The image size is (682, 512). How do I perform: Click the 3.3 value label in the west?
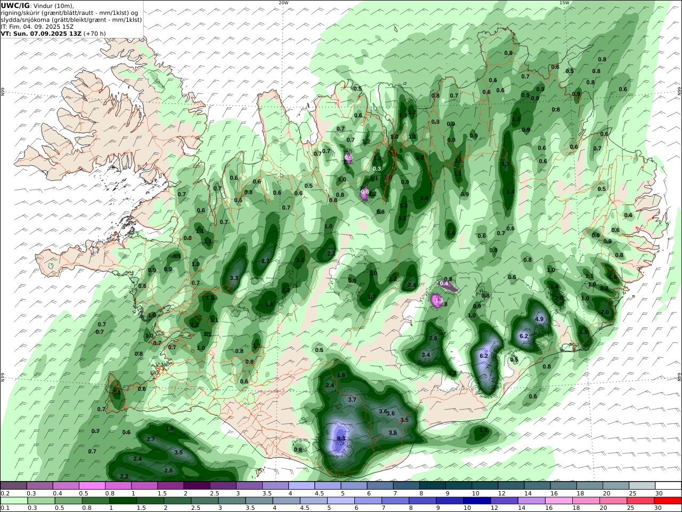233,278
